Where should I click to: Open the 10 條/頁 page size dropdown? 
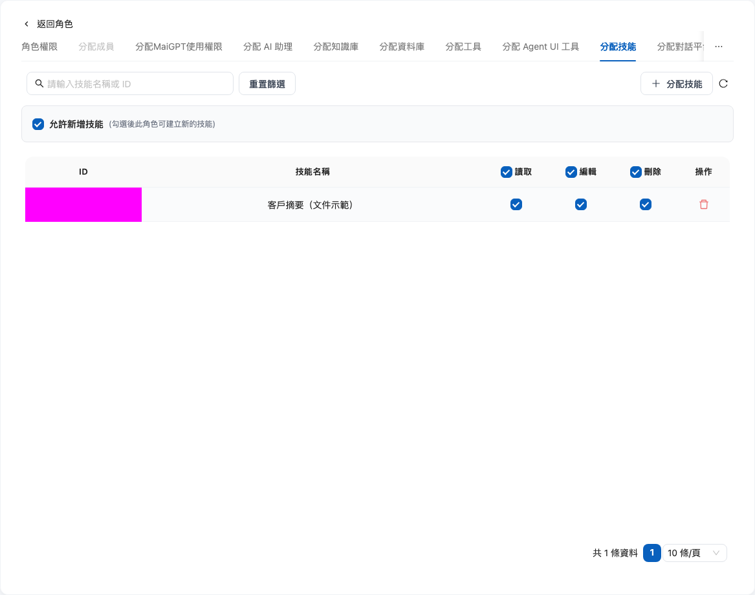click(x=694, y=553)
